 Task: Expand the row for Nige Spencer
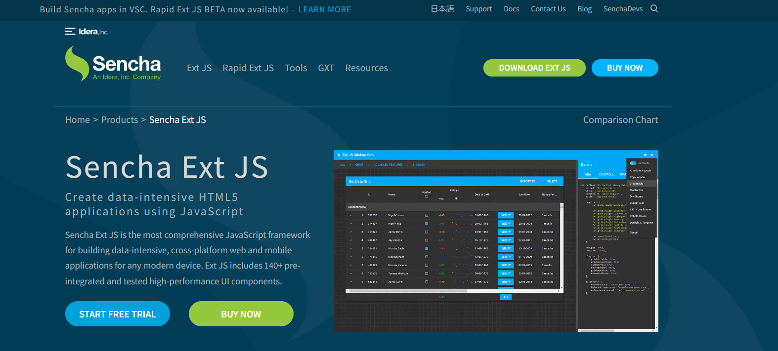point(351,257)
